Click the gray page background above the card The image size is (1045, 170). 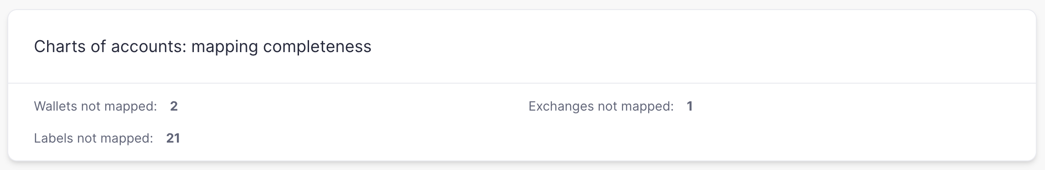tap(522, 4)
